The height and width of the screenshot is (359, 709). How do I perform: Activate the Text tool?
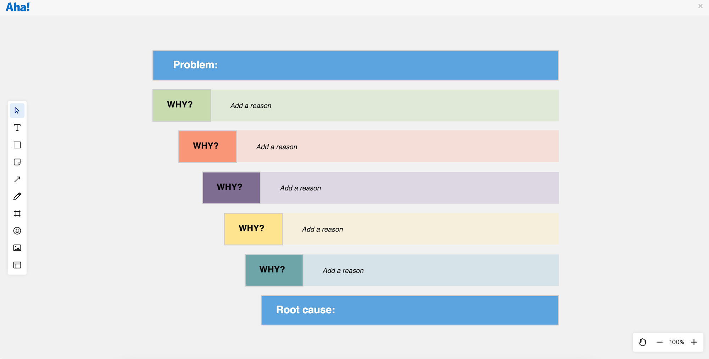pos(17,128)
